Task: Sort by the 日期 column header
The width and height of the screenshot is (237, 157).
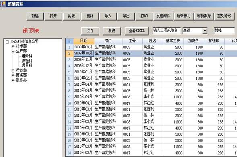Action: [84, 41]
